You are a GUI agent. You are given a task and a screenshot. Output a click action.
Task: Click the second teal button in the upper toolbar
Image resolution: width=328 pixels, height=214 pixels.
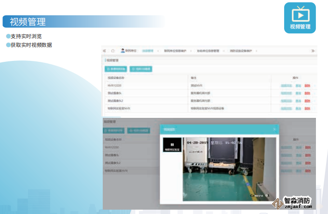(141, 69)
